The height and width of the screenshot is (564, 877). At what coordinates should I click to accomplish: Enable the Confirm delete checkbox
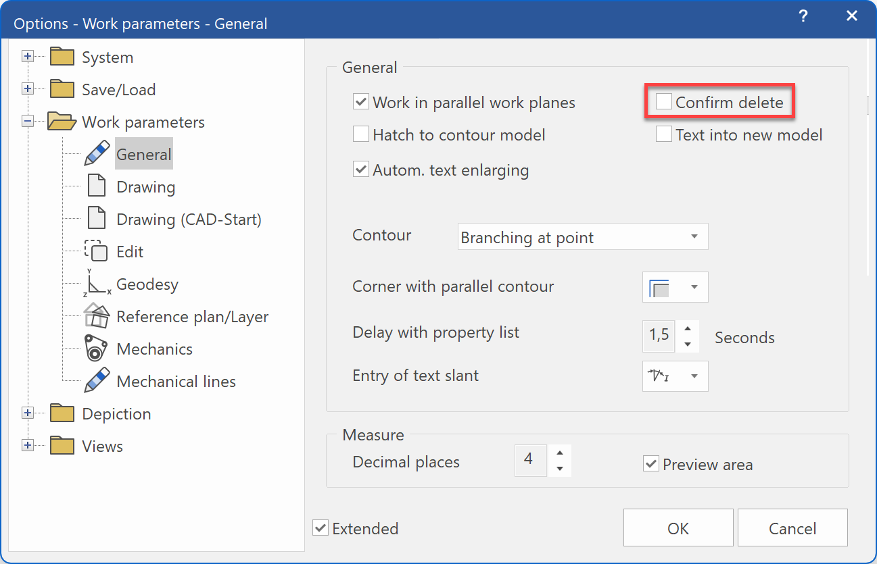click(664, 102)
